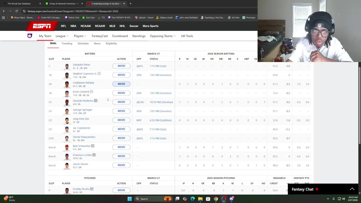The height and width of the screenshot is (203, 361).
Task: Go to FantasyCast page
Action: 100,36
